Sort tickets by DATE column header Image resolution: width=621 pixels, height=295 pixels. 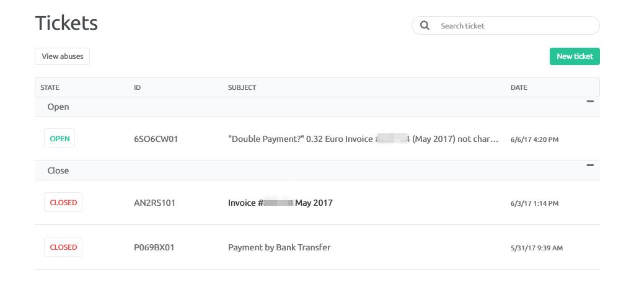point(519,87)
